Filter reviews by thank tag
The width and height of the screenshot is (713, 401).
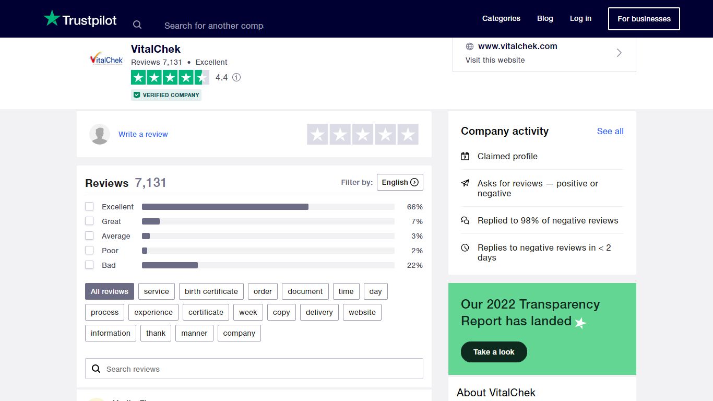coord(156,333)
